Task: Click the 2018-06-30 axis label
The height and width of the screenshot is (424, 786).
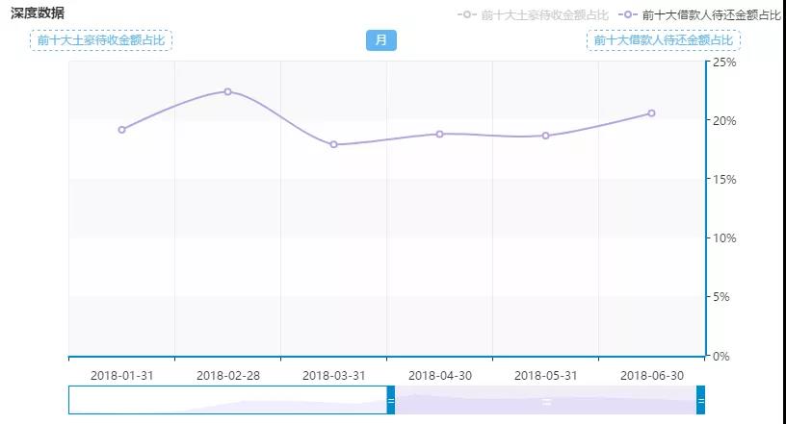Action: click(652, 375)
